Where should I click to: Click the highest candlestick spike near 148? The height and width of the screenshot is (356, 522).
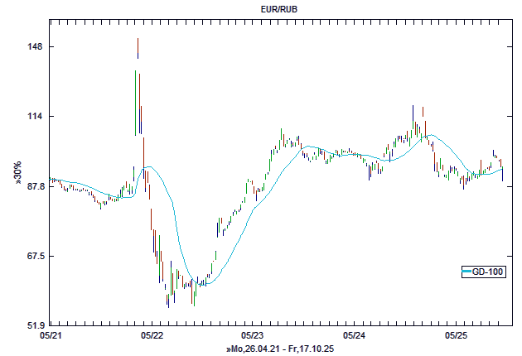coord(138,48)
